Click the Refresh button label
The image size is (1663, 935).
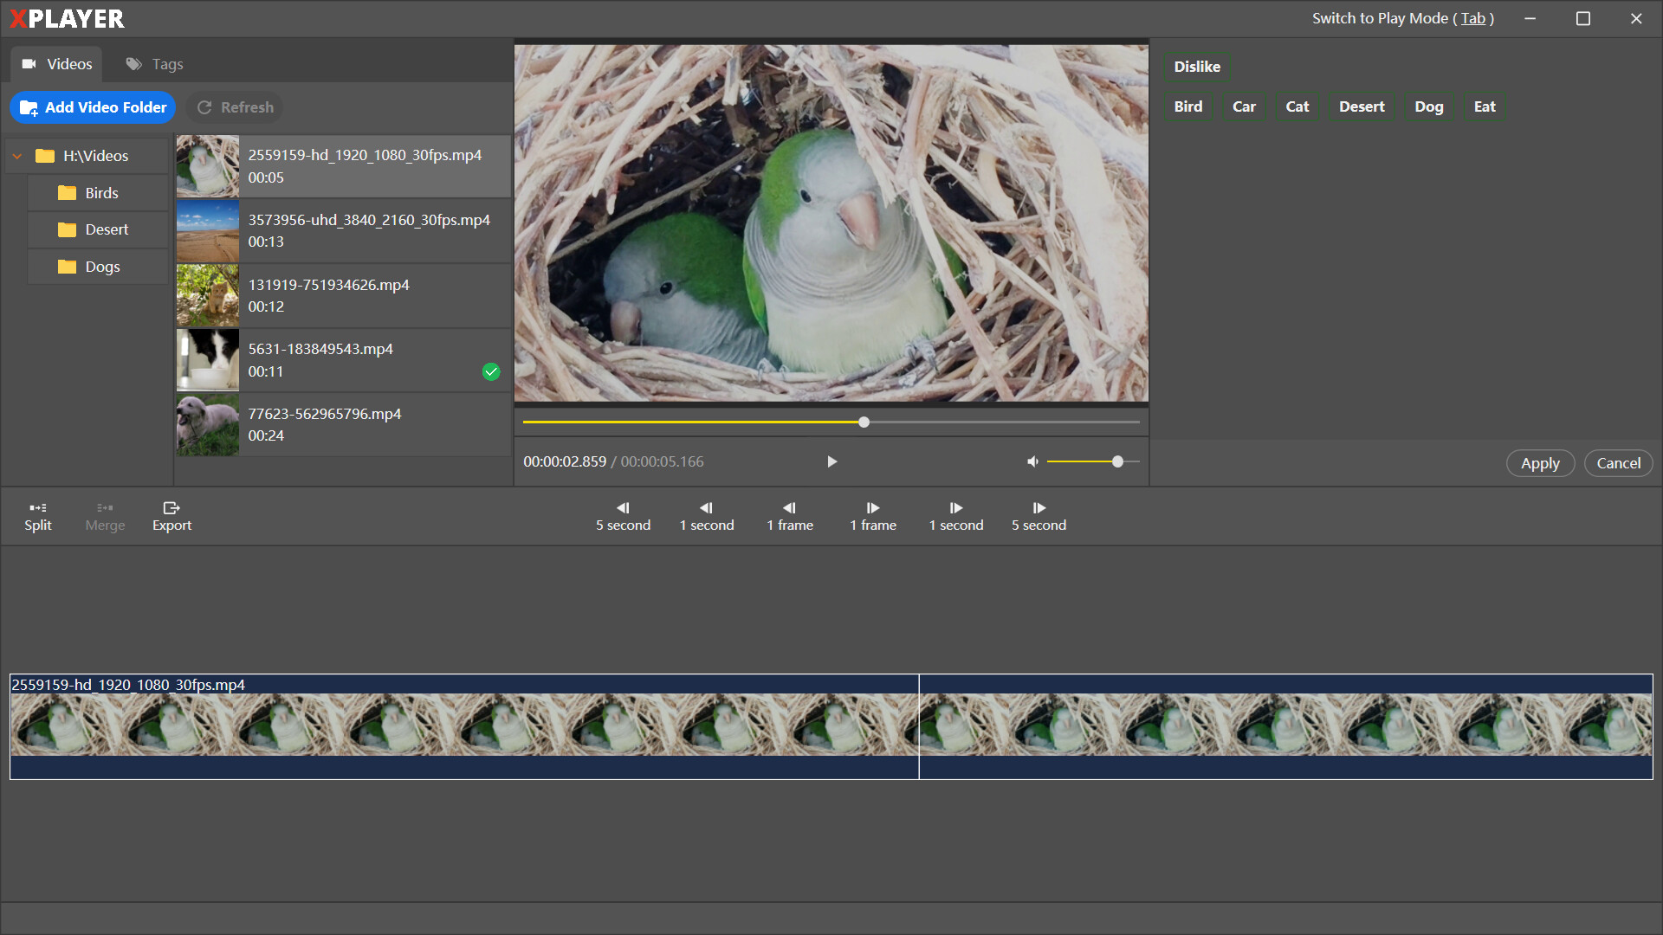pos(247,107)
